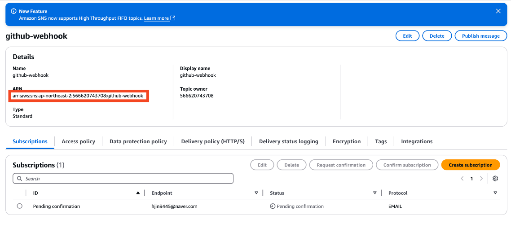Click the info icon in New Feature banner
Screen dimensions: 511x246
[13, 11]
